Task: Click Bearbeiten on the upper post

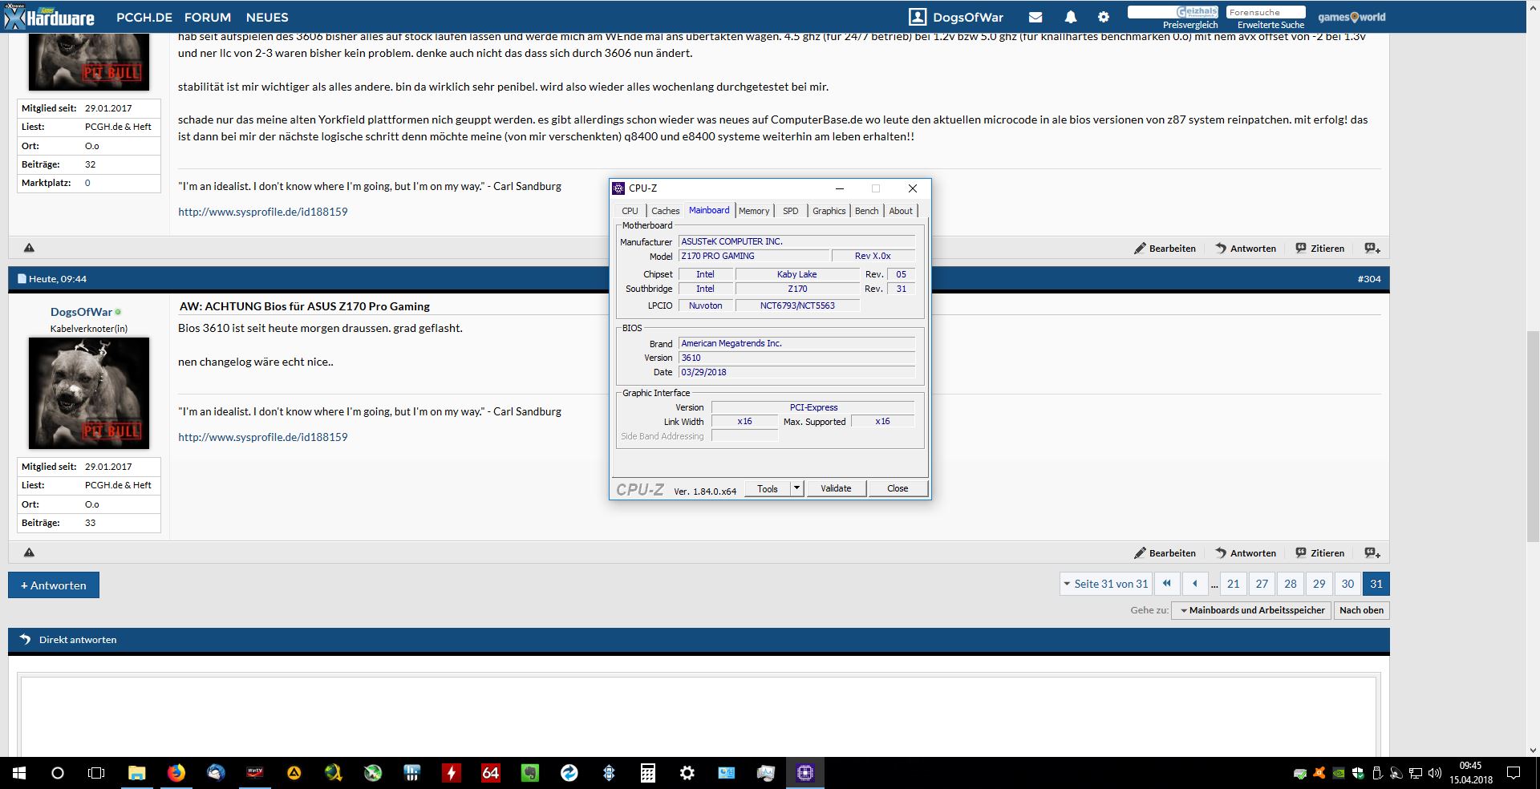Action: click(1165, 249)
